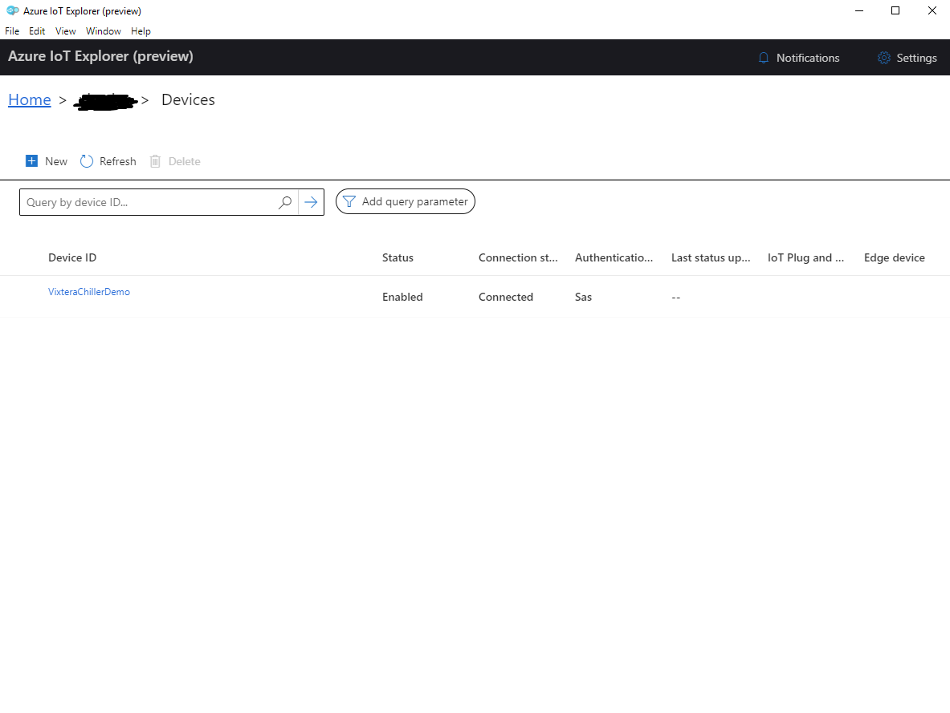
Task: Click the IoT Plug and Play column header
Action: click(805, 257)
